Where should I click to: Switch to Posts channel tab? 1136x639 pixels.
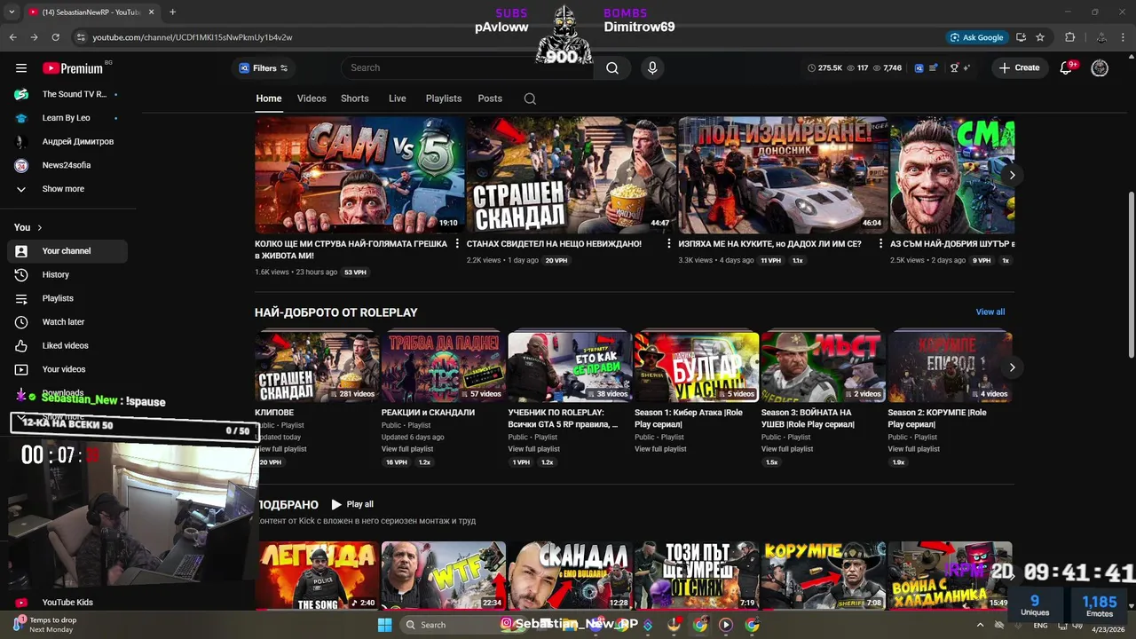[x=490, y=99]
